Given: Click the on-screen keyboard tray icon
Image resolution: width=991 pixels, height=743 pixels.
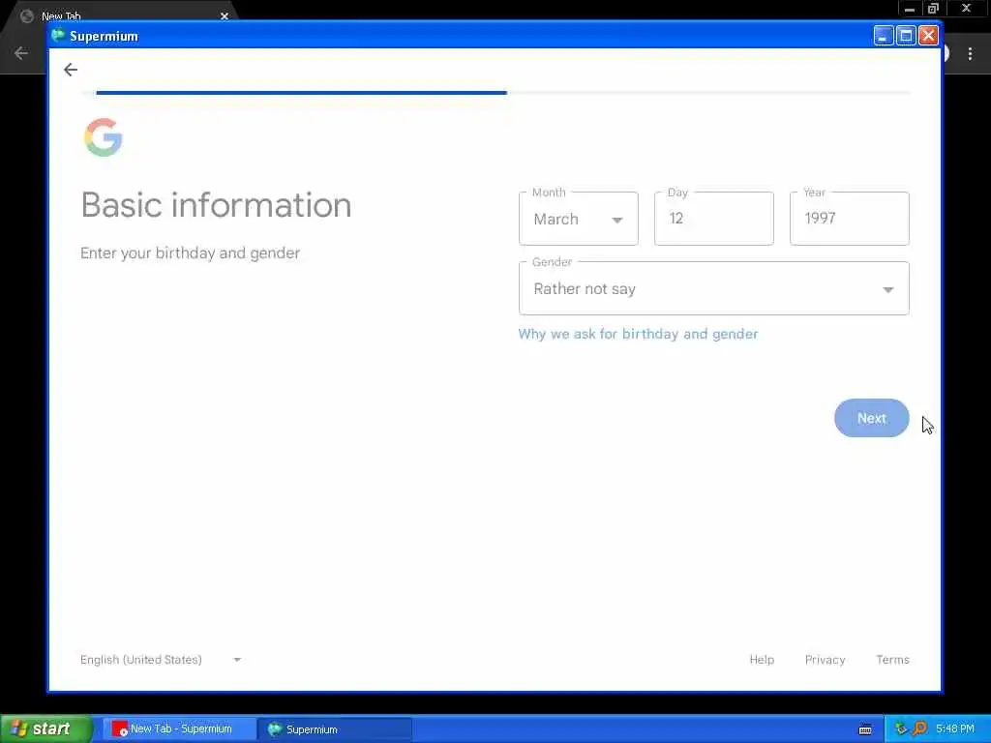Looking at the screenshot, I should (x=865, y=729).
